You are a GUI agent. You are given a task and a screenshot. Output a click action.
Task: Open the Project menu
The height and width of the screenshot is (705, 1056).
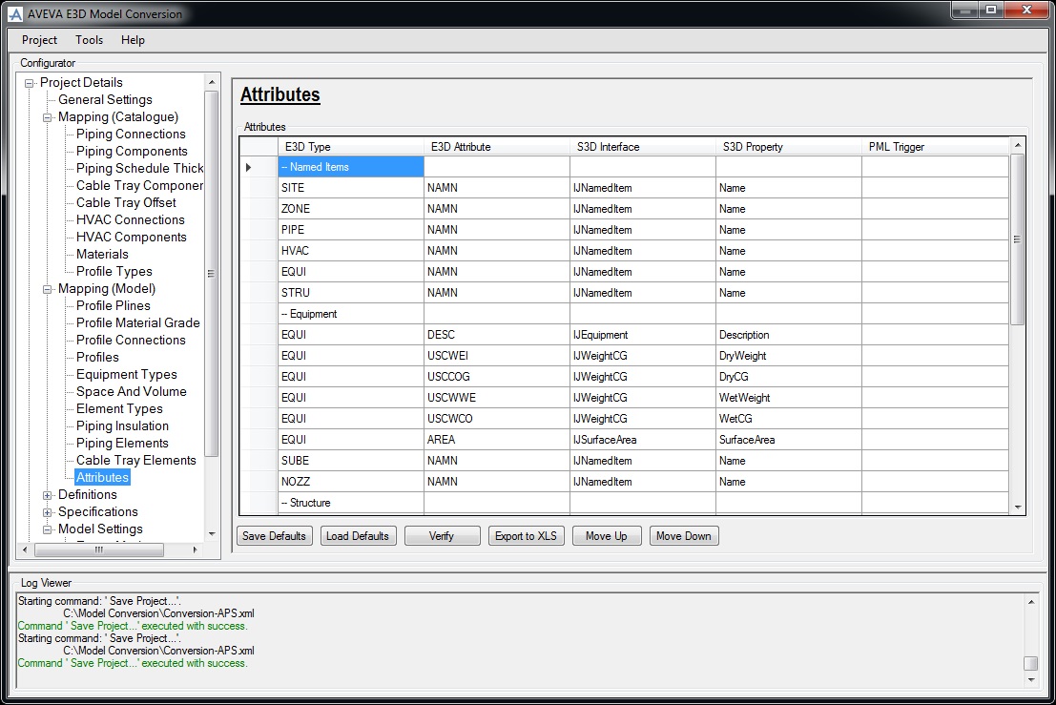39,40
